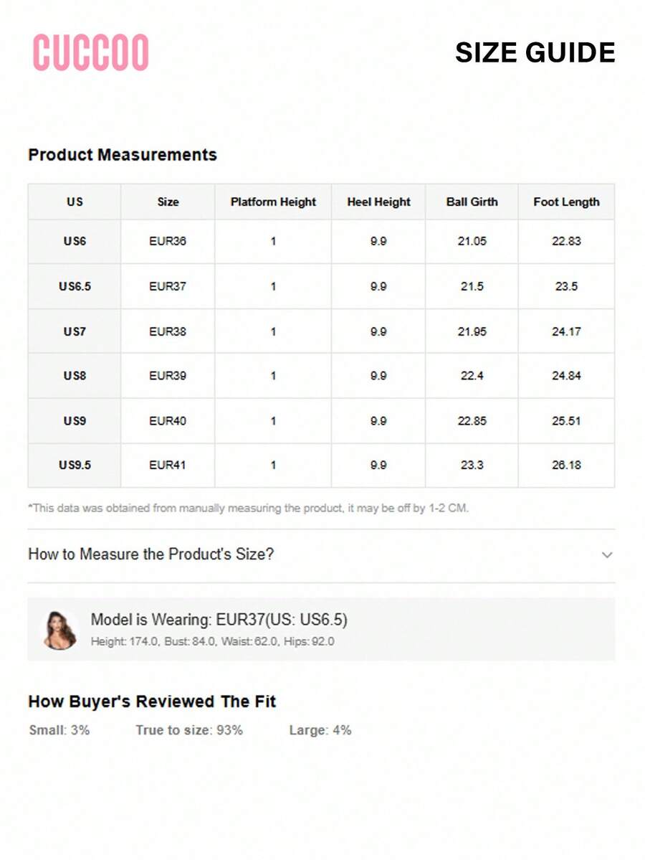The image size is (645, 860).
Task: Click the True to size 93% rating
Action: point(189,731)
